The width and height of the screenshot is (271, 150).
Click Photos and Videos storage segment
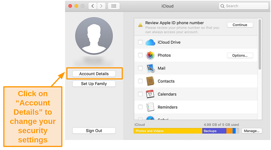168,131
